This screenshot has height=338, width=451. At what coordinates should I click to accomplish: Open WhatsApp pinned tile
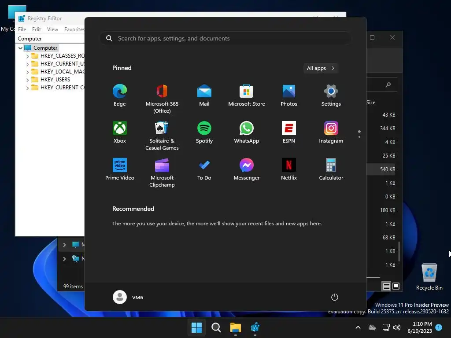(247, 132)
